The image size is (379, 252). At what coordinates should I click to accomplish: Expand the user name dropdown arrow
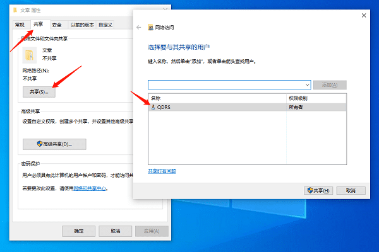[307, 85]
